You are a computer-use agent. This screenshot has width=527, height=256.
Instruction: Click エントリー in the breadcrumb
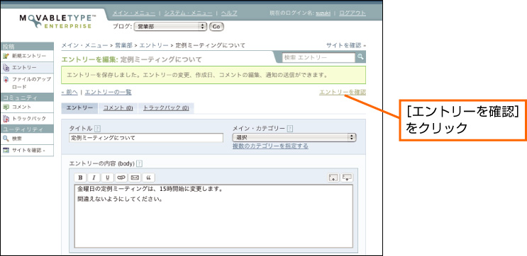154,45
